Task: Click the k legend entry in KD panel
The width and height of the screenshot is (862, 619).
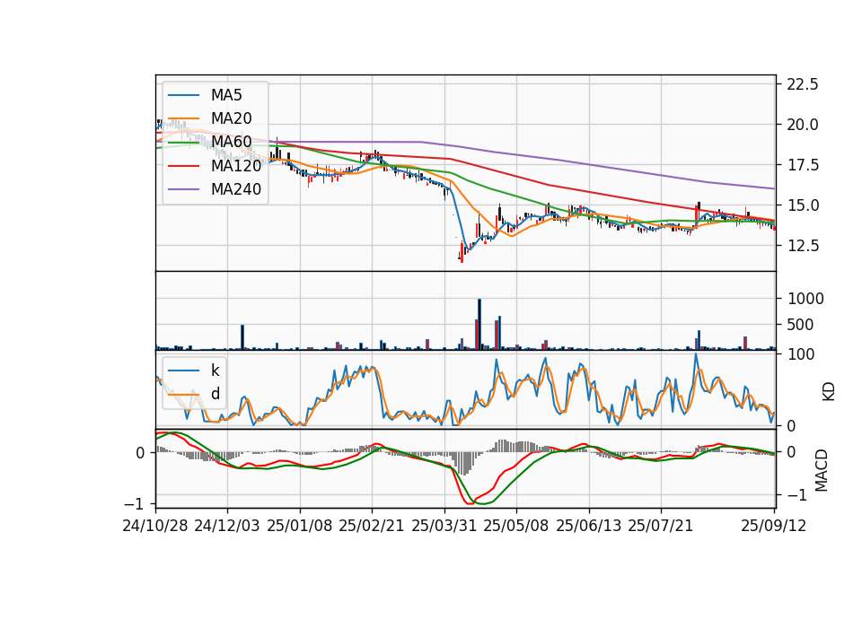Action: pyautogui.click(x=215, y=371)
